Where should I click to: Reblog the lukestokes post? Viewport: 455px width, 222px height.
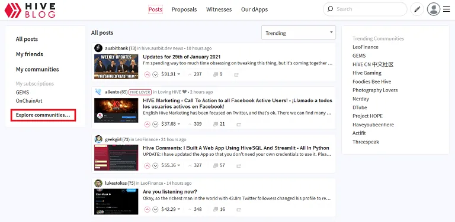(x=239, y=210)
